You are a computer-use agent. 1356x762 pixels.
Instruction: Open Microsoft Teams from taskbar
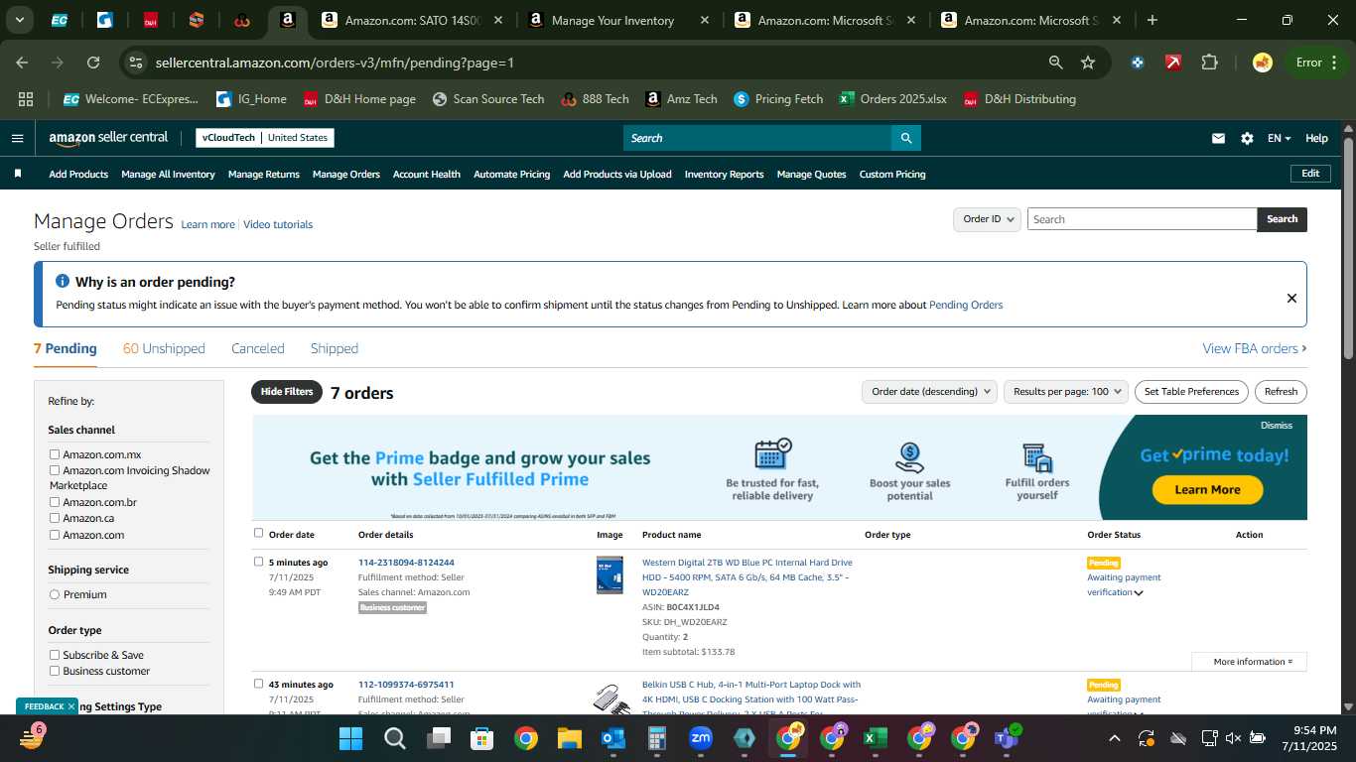pyautogui.click(x=1006, y=738)
